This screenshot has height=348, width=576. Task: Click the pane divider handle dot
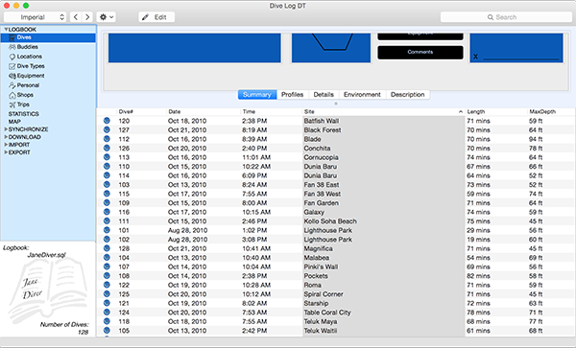[x=336, y=104]
